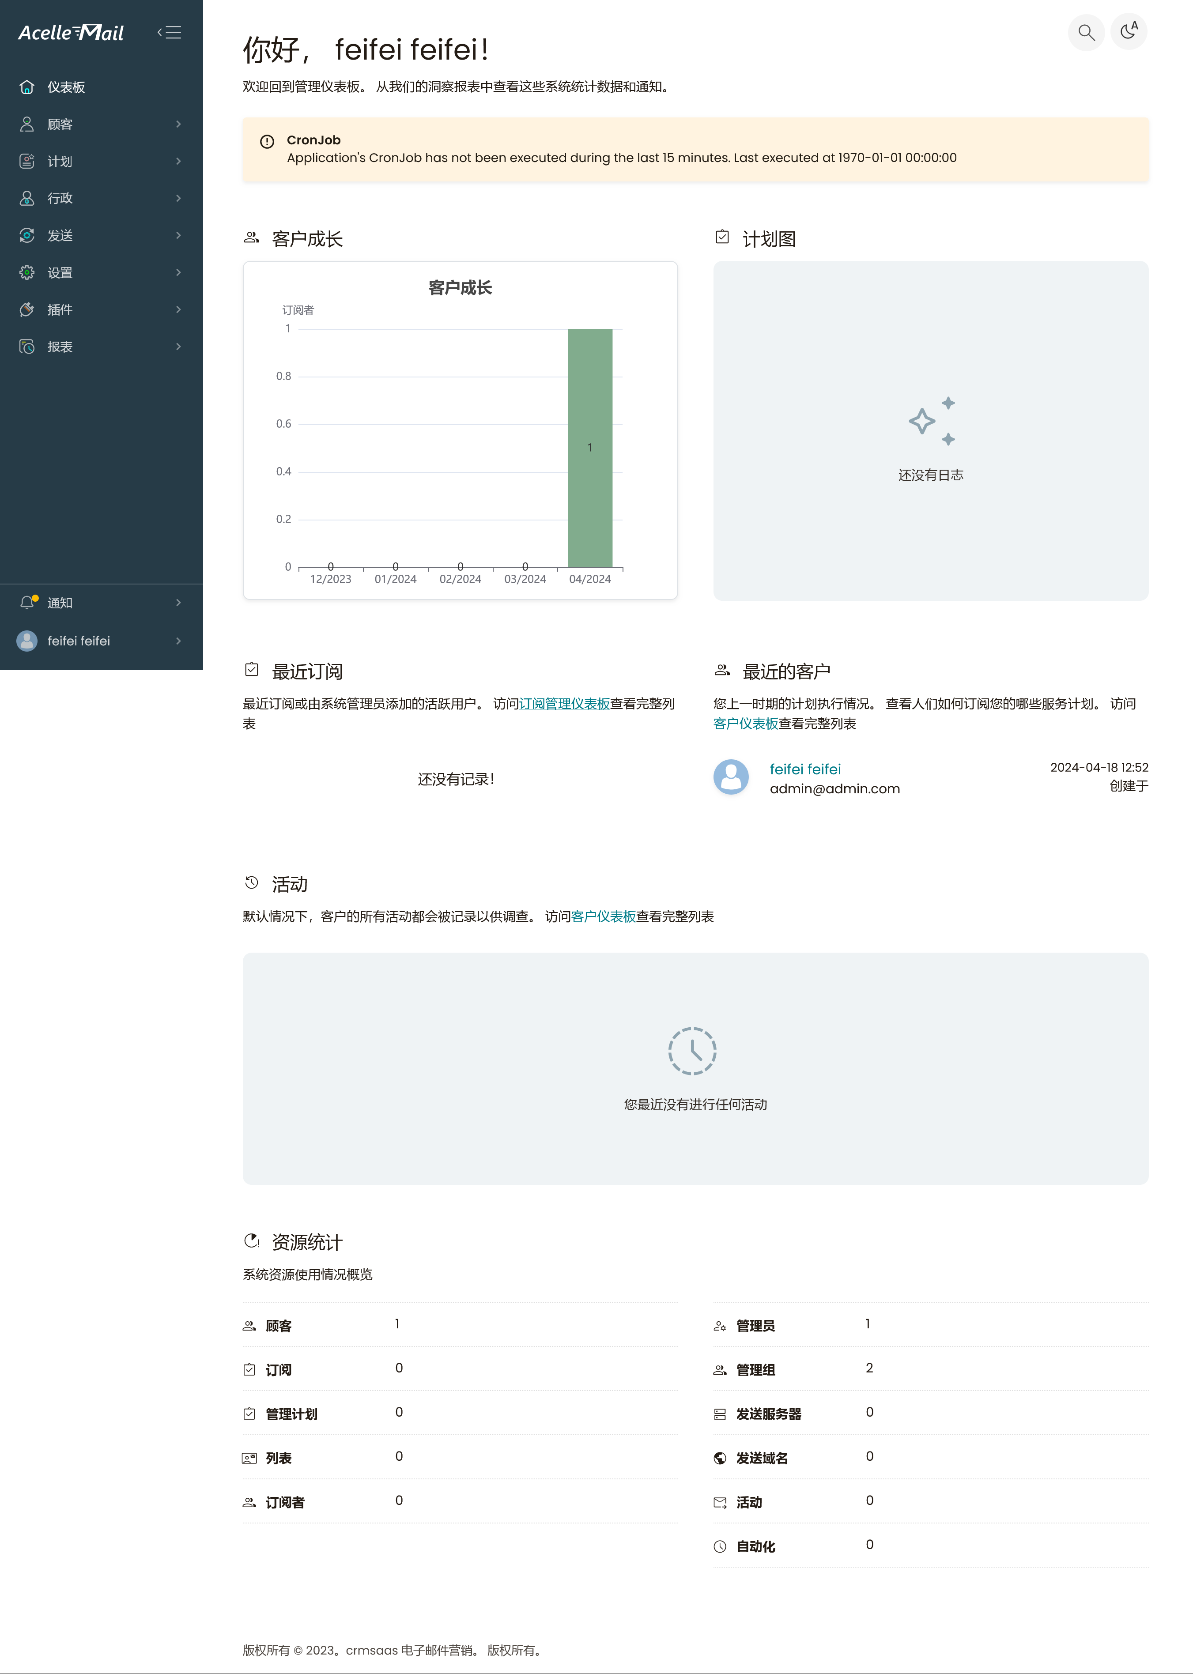Click the sparkle icon in 计划图 panel
The width and height of the screenshot is (1193, 1674).
pyautogui.click(x=932, y=422)
